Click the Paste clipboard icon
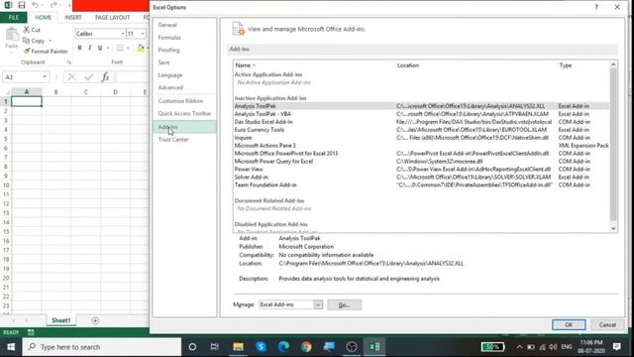634x357 pixels. [x=12, y=36]
